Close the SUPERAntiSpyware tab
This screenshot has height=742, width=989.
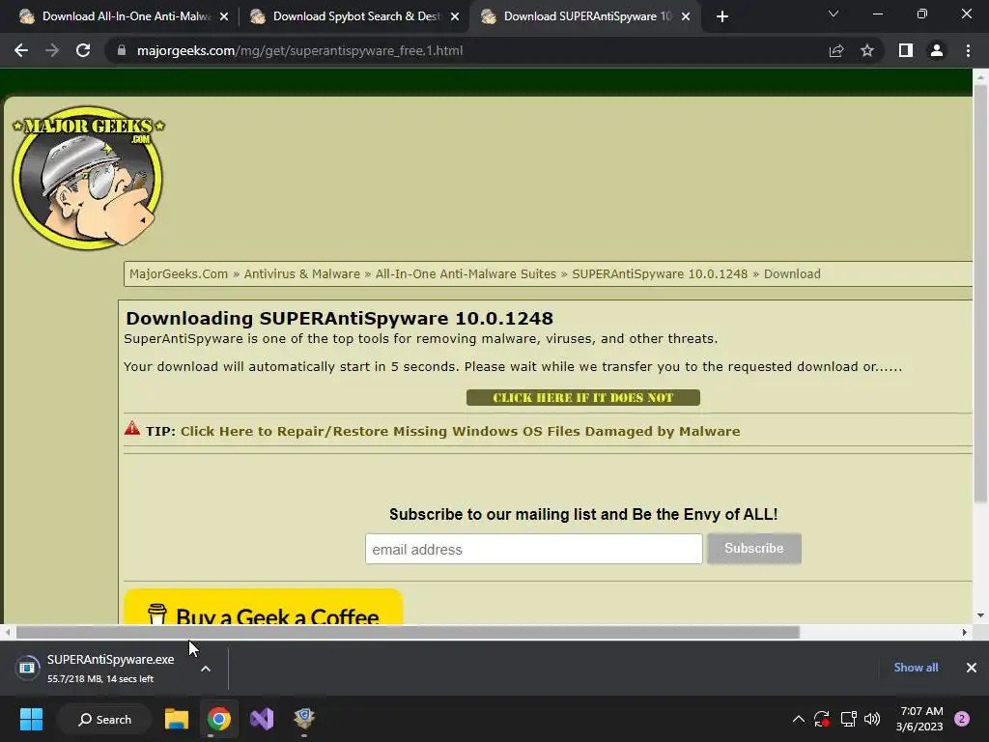click(686, 16)
